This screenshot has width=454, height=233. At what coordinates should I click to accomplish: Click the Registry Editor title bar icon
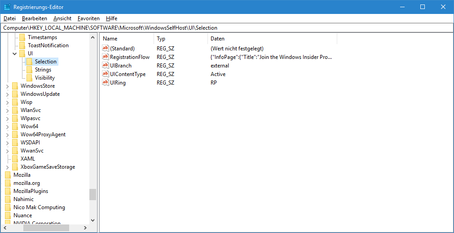(7, 7)
